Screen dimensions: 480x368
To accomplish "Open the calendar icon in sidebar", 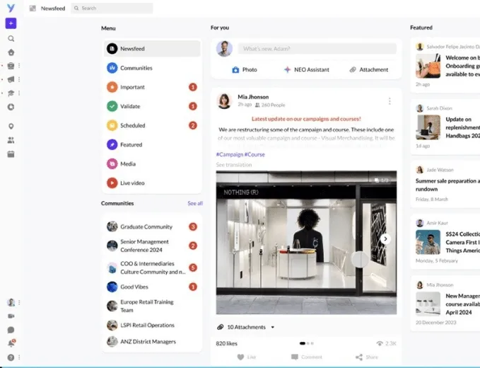I will point(11,154).
